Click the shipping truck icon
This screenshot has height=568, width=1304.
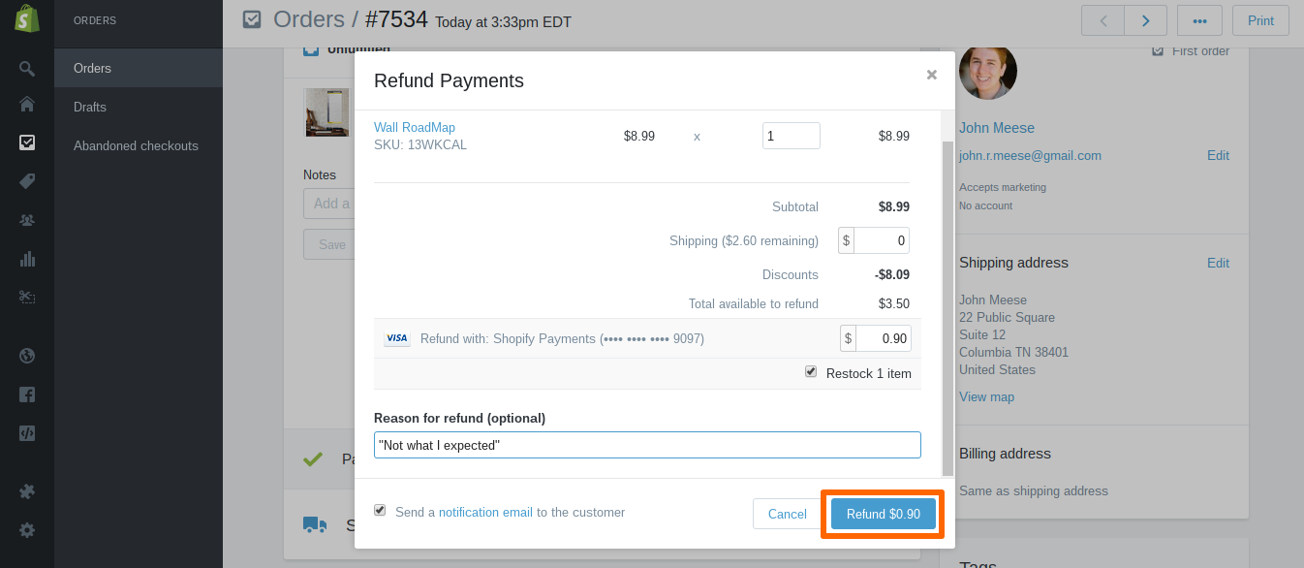(x=315, y=524)
